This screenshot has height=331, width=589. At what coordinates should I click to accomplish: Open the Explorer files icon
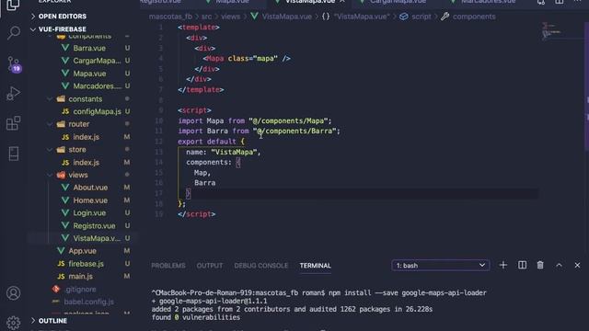pyautogui.click(x=13, y=5)
